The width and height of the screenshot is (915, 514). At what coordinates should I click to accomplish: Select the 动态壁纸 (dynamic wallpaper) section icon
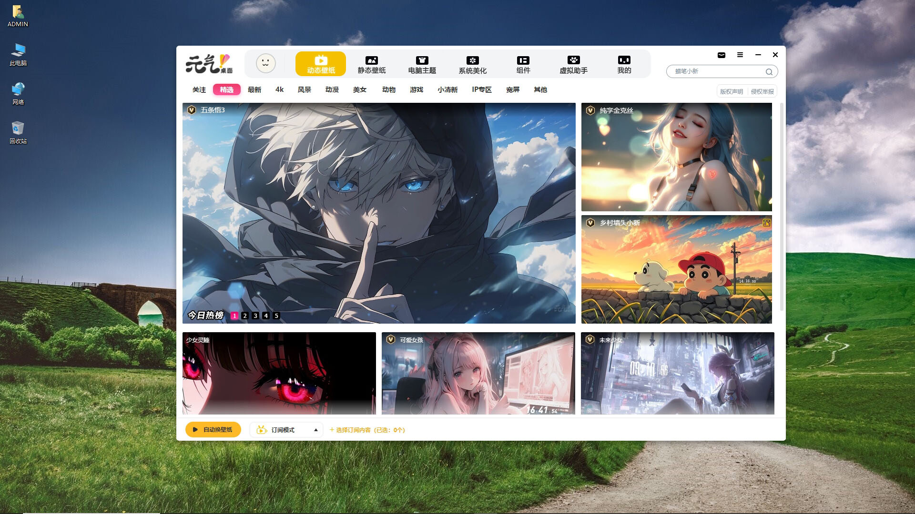coord(320,60)
